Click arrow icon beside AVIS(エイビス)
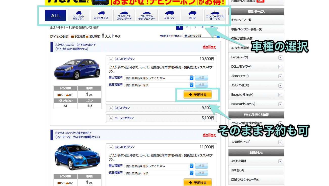The height and width of the screenshot is (186, 329). tap(280, 86)
